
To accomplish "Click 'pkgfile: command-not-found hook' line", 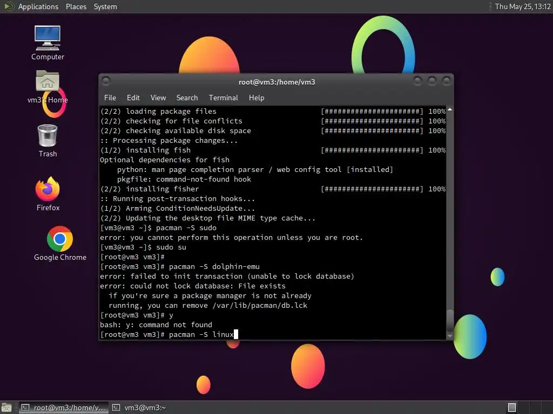I will pos(184,179).
